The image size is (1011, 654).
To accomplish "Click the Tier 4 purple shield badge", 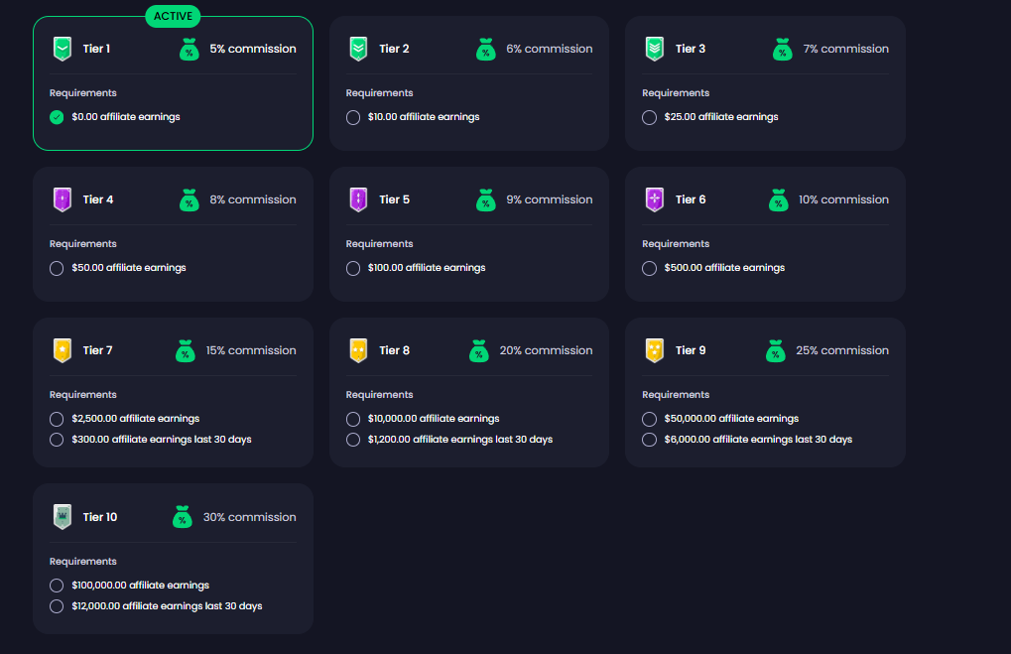I will tap(62, 199).
